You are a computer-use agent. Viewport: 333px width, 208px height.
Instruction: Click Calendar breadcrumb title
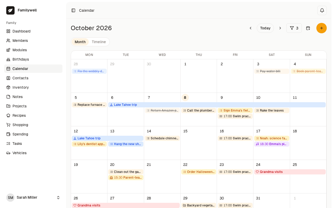87,10
